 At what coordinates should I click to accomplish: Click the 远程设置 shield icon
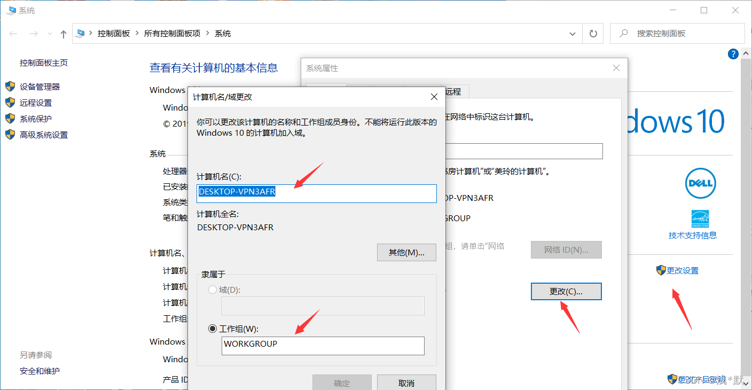tap(11, 102)
